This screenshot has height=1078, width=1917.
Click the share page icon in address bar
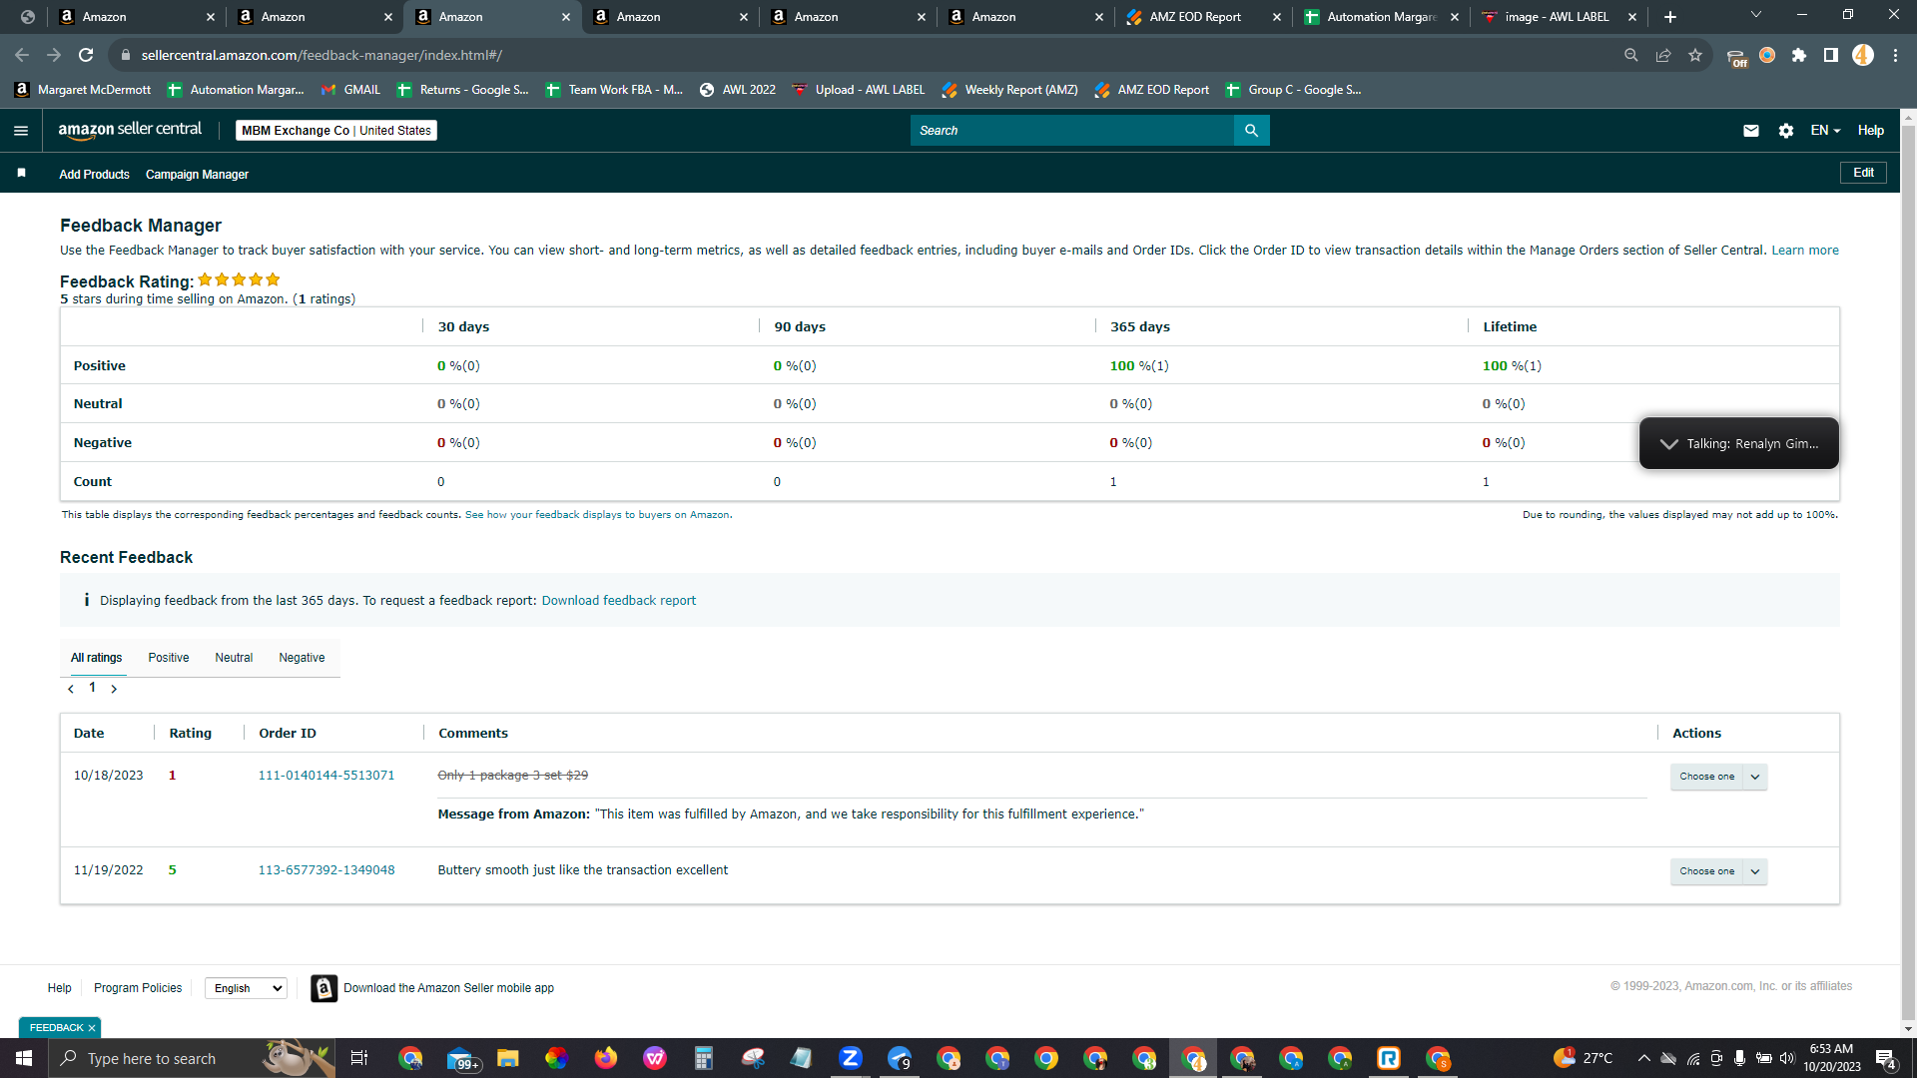pyautogui.click(x=1663, y=55)
